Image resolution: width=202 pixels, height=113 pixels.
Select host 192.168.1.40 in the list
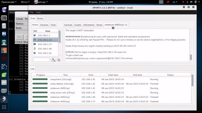point(45,49)
